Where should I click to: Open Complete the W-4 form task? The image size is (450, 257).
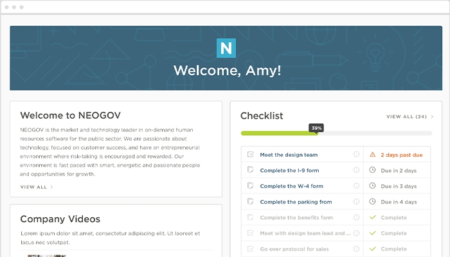click(292, 186)
